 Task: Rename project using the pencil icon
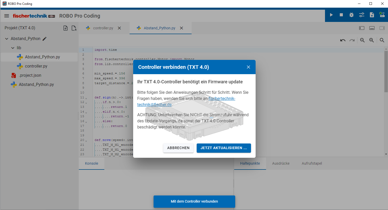[45, 39]
